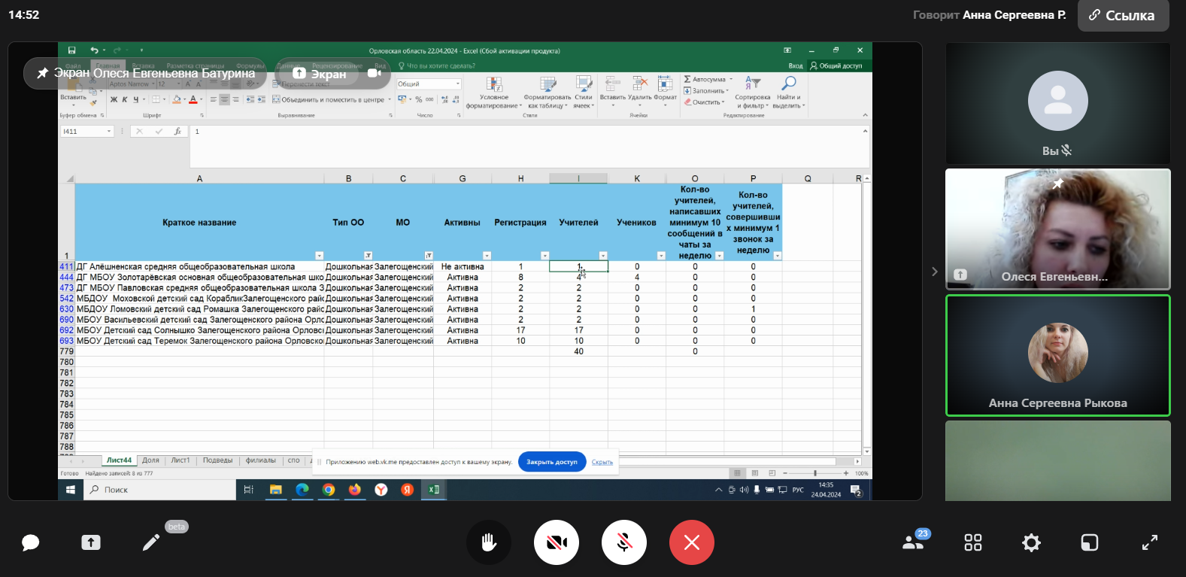Unmute the microphone

click(x=624, y=542)
